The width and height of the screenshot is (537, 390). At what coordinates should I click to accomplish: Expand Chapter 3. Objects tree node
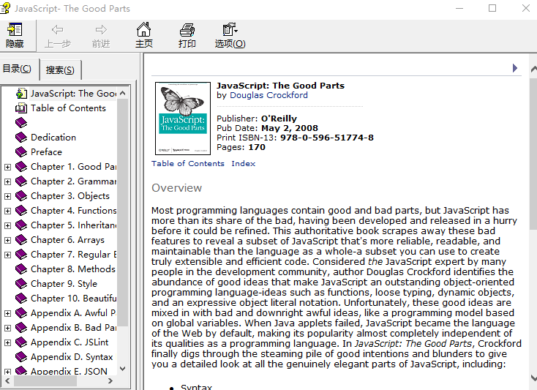coord(7,196)
